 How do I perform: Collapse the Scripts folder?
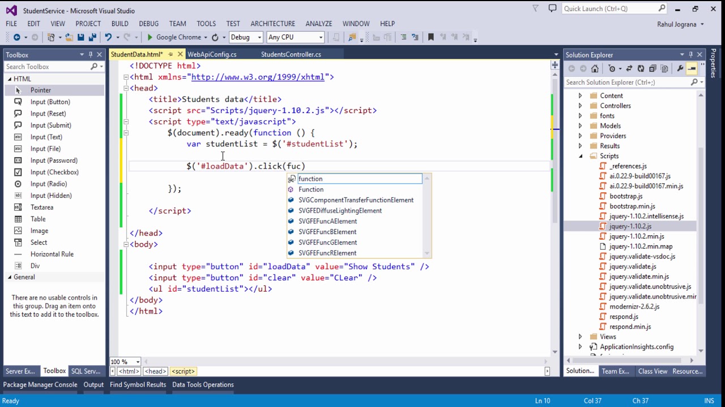click(x=580, y=156)
